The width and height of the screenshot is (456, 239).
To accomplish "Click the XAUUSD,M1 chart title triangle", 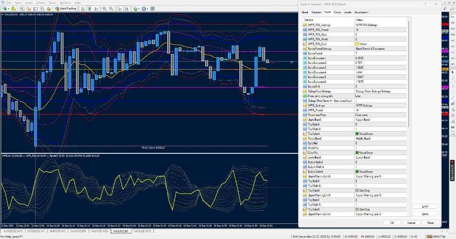I will click(x=3, y=15).
